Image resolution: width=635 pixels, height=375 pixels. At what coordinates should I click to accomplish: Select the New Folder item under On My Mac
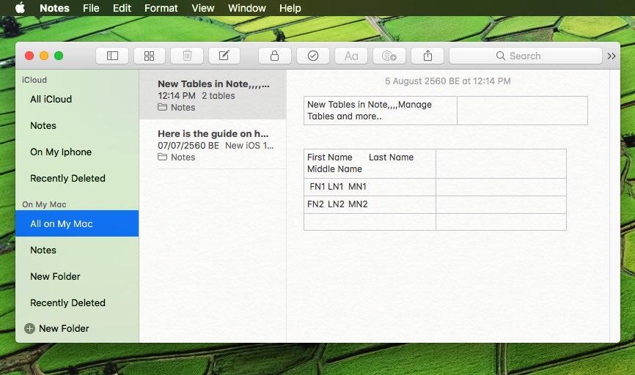pyautogui.click(x=77, y=276)
